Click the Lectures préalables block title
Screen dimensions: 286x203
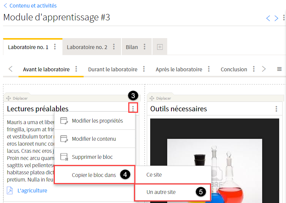[37, 109]
